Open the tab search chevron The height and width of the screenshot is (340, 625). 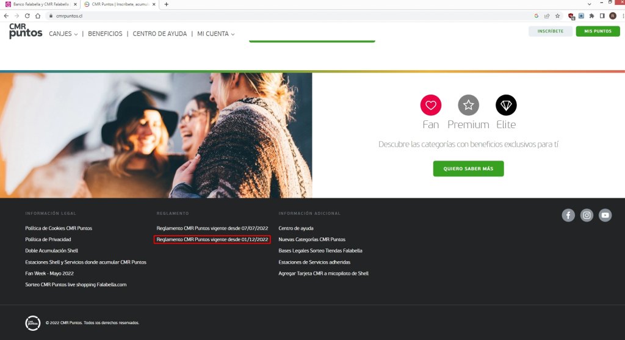click(589, 4)
